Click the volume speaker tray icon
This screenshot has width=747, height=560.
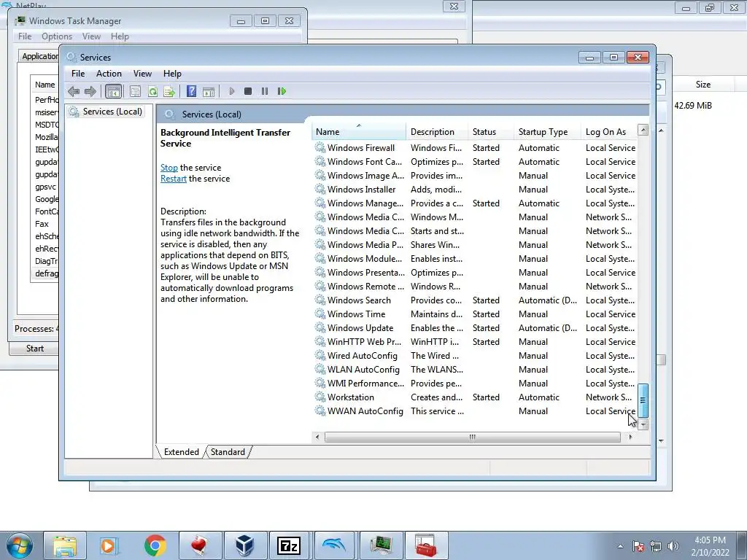(673, 546)
